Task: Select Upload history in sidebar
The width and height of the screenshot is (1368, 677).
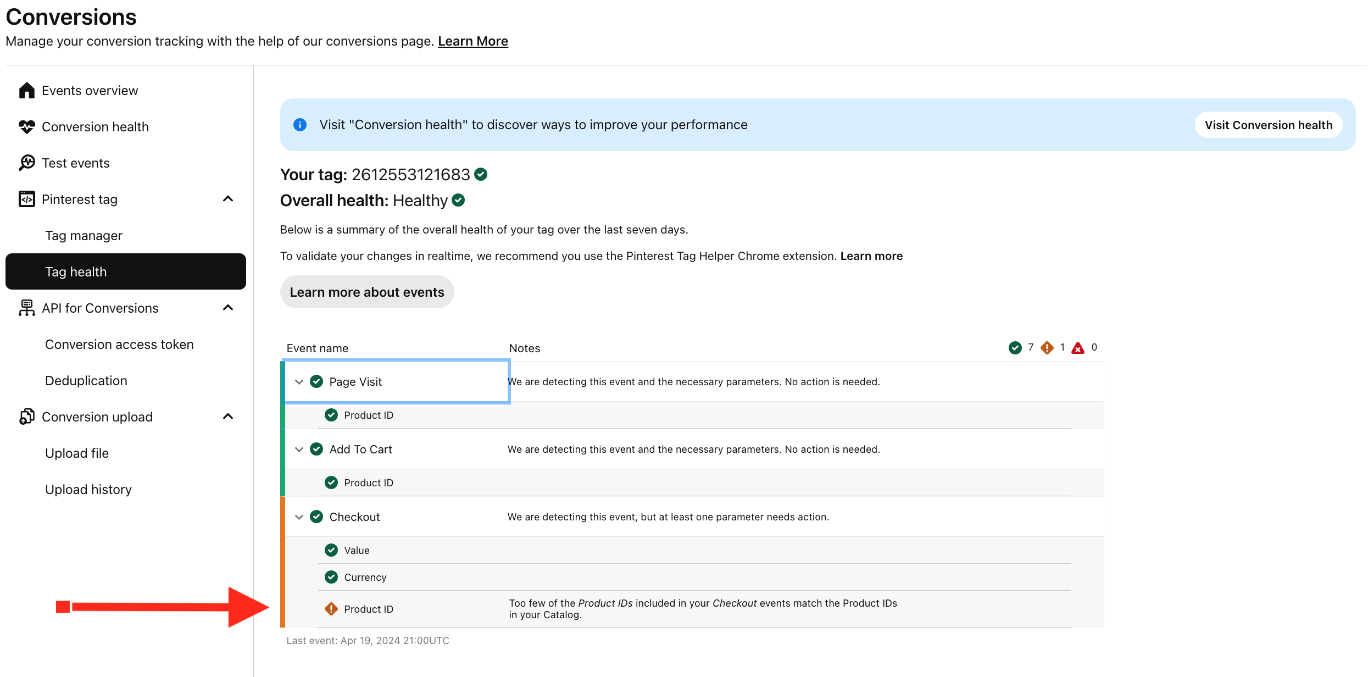Action: [88, 490]
